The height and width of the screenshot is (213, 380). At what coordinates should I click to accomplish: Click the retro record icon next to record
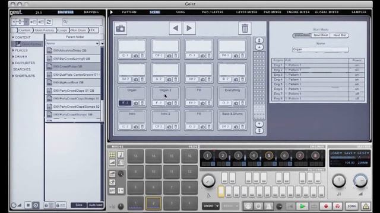tap(337, 206)
